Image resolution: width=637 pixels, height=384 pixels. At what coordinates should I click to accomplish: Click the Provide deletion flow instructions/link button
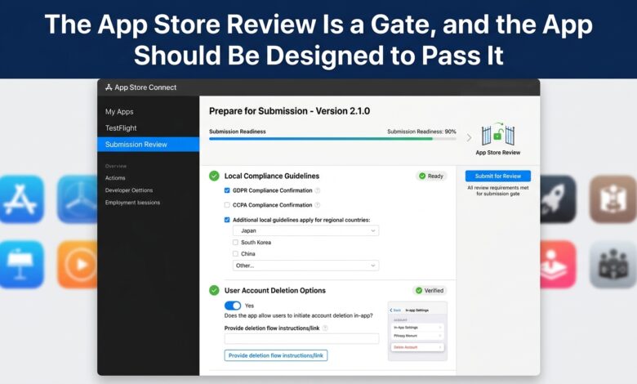276,355
